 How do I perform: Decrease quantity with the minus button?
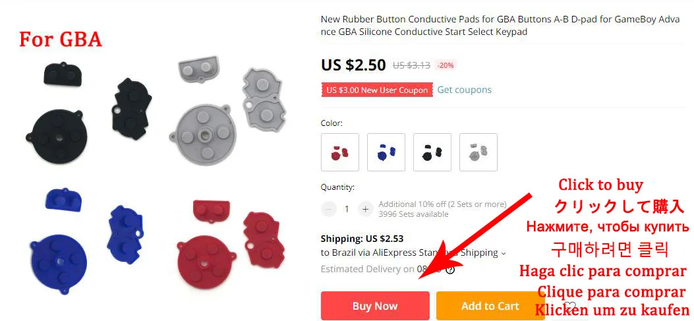click(x=328, y=209)
